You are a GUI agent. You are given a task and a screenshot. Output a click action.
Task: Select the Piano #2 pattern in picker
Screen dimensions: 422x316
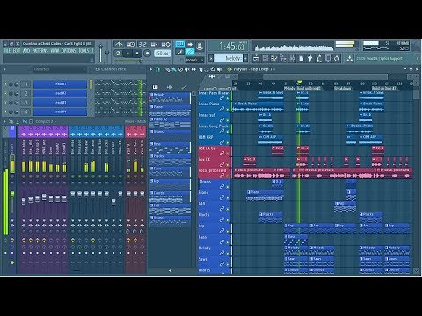pyautogui.click(x=170, y=123)
